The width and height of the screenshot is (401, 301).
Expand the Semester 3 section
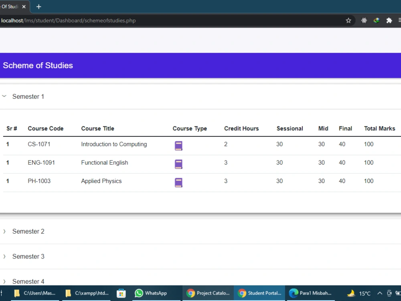[x=200, y=256]
